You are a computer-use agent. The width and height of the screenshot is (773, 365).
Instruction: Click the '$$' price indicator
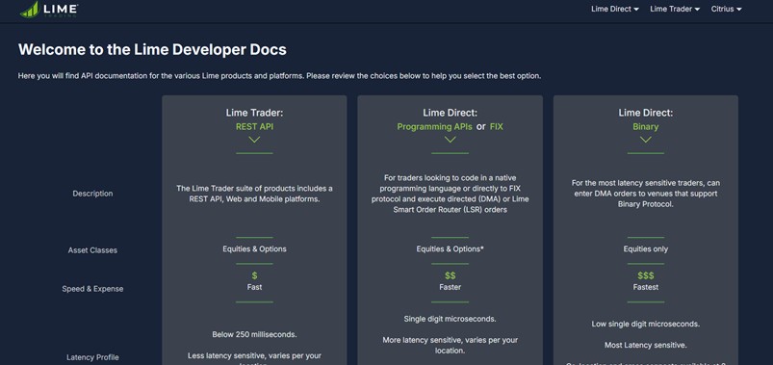(x=451, y=275)
